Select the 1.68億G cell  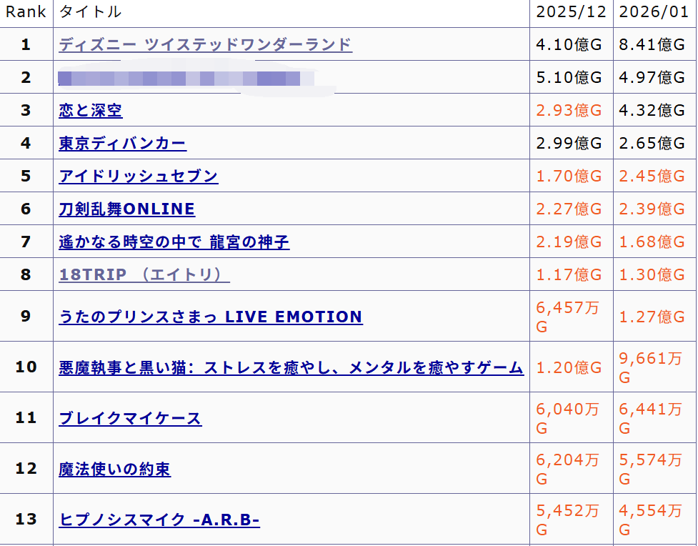654,242
